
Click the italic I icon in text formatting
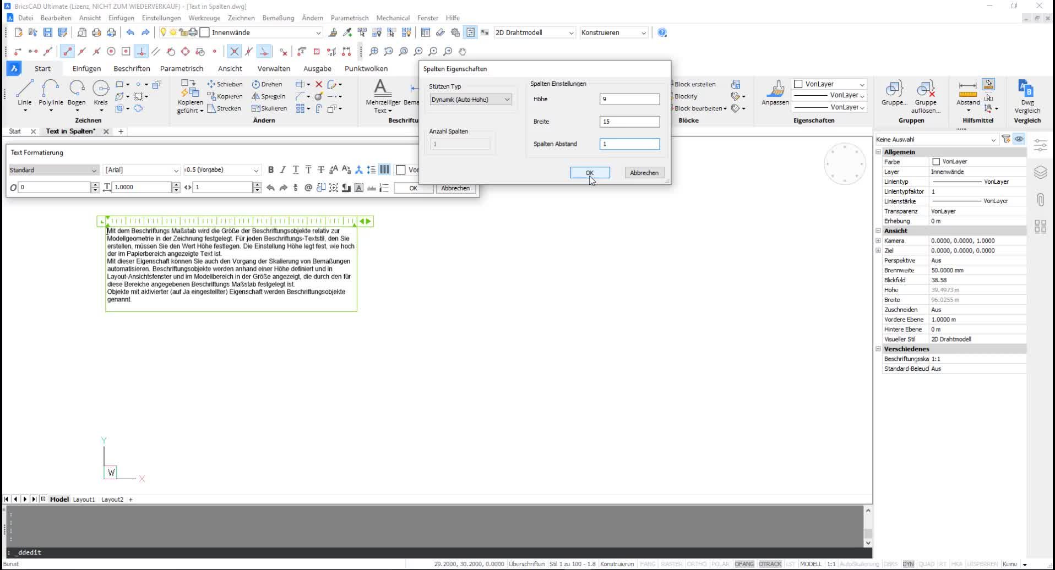283,170
